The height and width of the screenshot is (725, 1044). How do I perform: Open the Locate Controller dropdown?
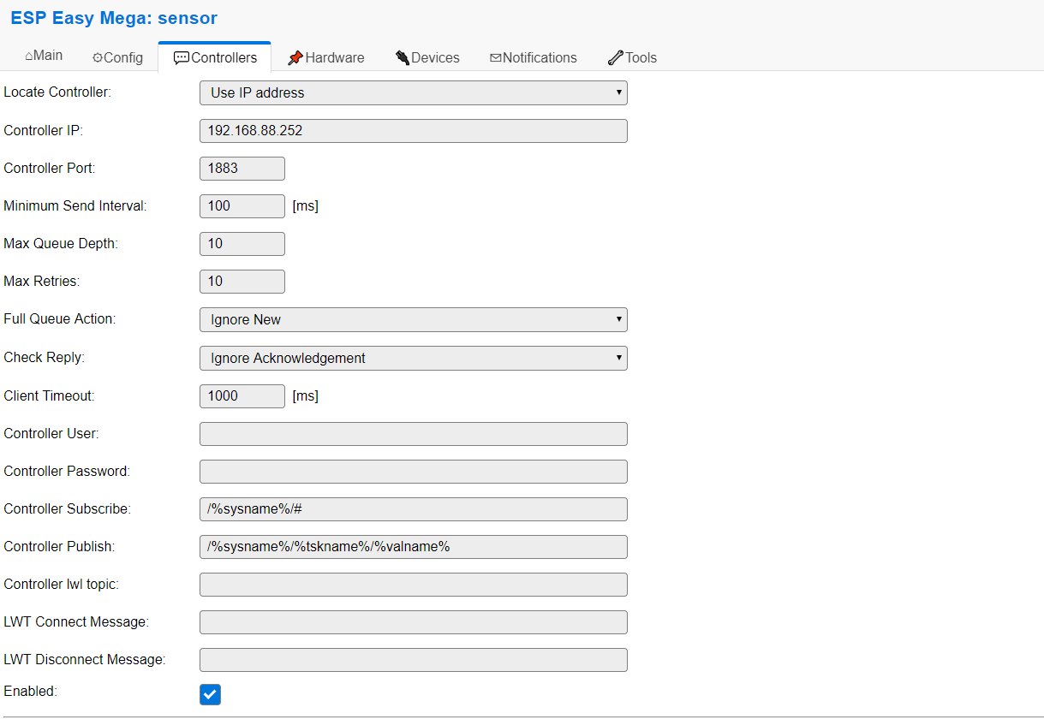click(414, 92)
